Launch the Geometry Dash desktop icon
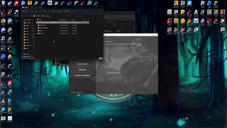The image size is (227, 128). 216,13
